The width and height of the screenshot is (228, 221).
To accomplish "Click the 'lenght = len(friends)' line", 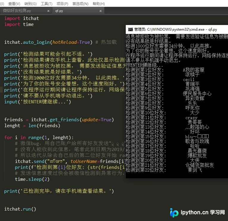I will (32, 125).
